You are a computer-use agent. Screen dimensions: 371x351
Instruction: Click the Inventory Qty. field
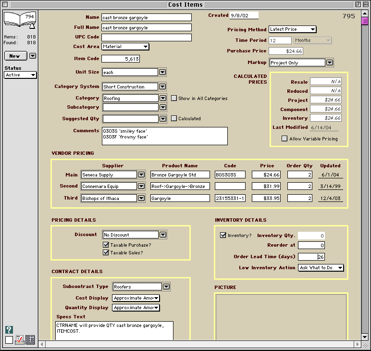click(311, 236)
